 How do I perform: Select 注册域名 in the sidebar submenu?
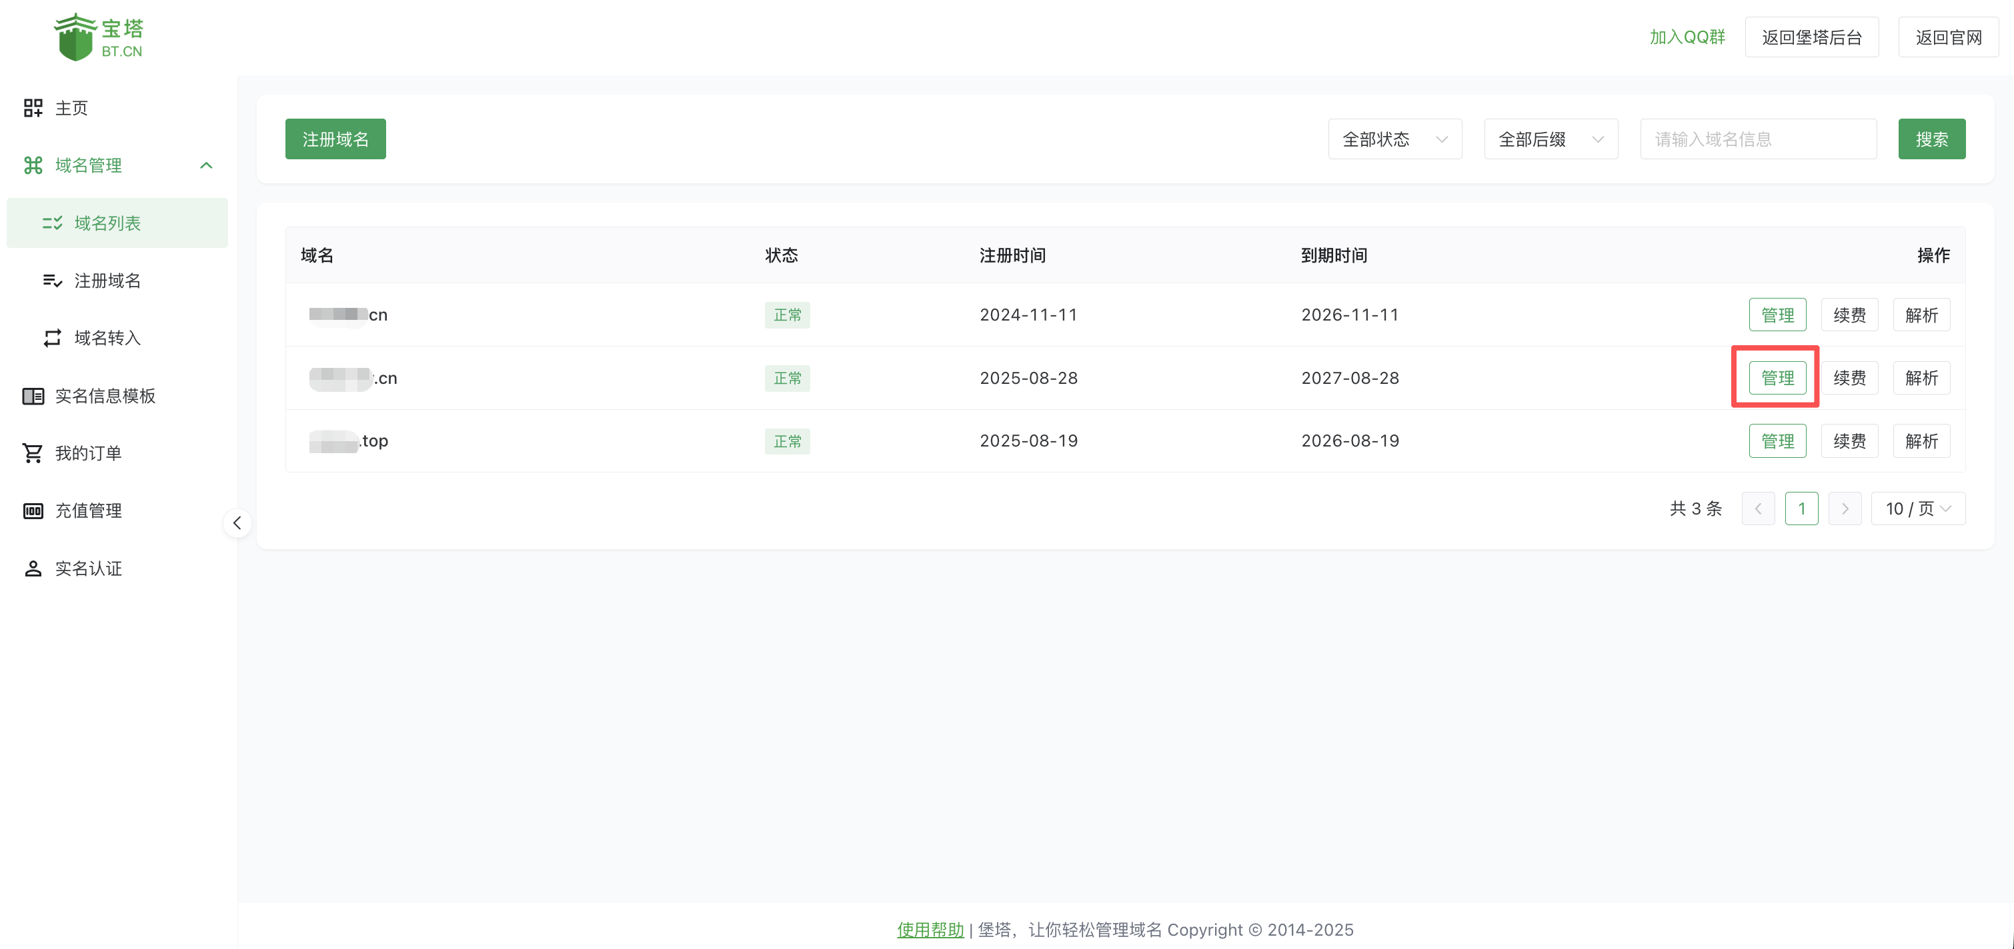[x=107, y=281]
